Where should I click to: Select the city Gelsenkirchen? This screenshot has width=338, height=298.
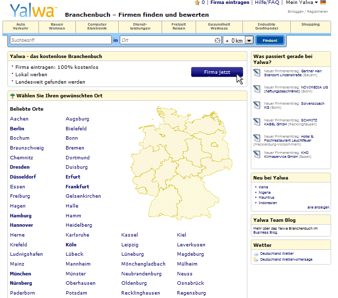[83, 196]
